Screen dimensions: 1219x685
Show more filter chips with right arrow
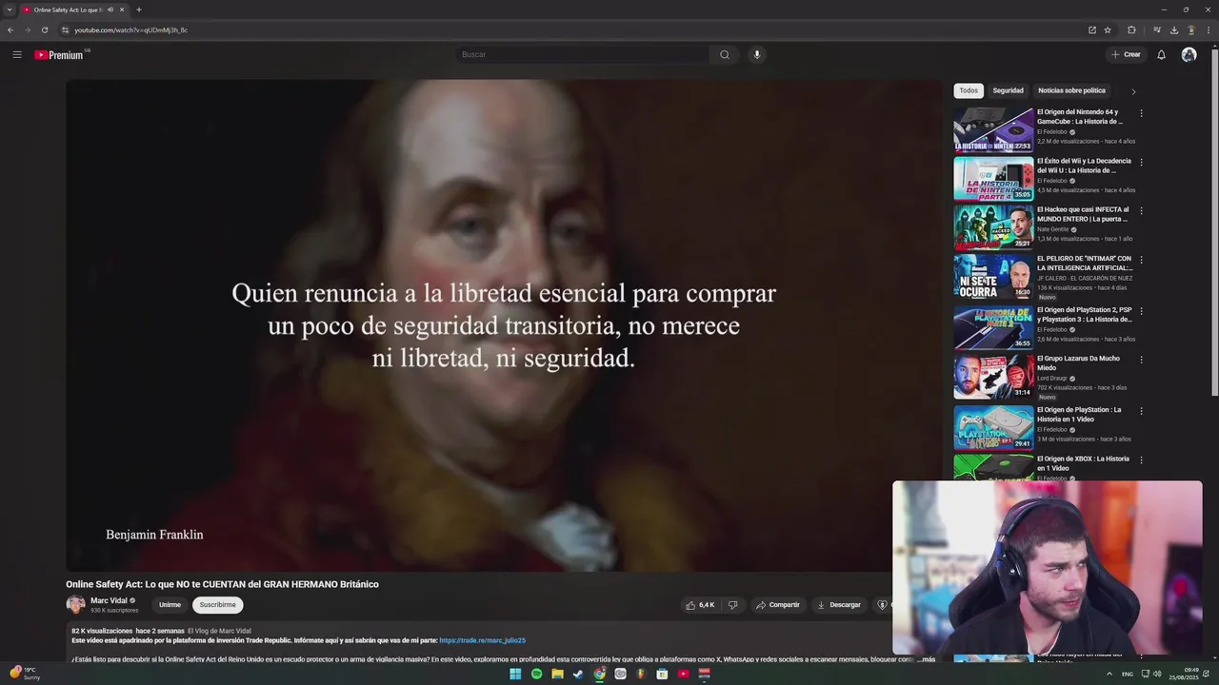point(1133,91)
